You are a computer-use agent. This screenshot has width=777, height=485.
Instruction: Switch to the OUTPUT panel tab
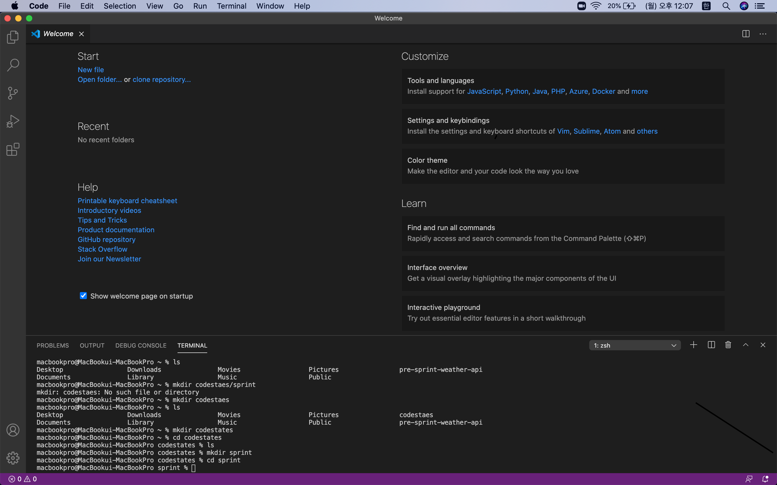click(92, 345)
